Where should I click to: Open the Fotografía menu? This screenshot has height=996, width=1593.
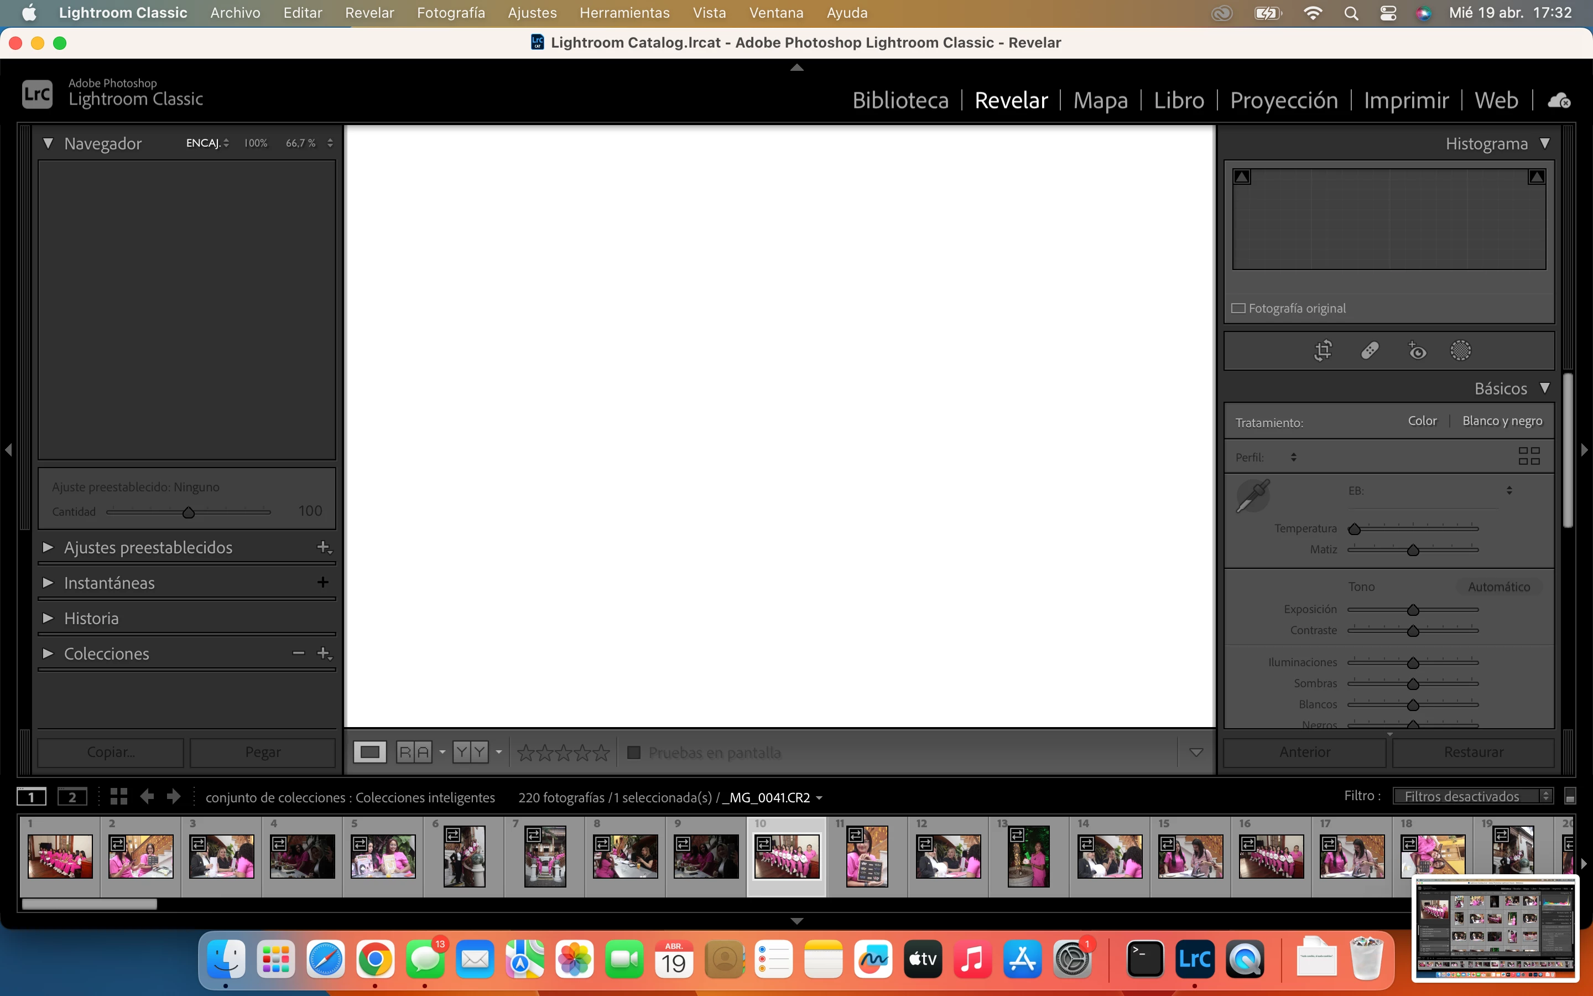[450, 13]
